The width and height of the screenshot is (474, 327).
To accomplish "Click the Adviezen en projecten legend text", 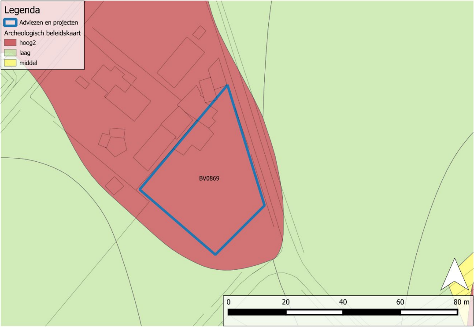I will pyautogui.click(x=48, y=22).
